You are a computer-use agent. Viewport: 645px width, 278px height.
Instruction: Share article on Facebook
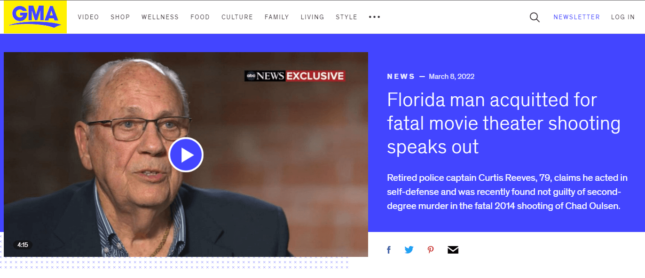(x=389, y=250)
